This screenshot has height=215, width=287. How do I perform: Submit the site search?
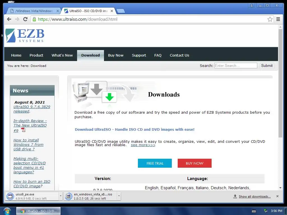pos(267,66)
